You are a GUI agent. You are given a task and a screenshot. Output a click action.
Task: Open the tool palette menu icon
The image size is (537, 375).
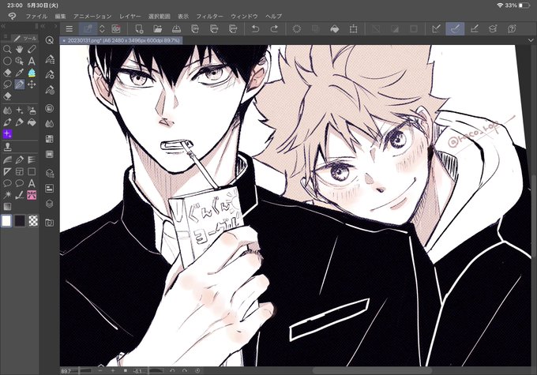(6, 37)
